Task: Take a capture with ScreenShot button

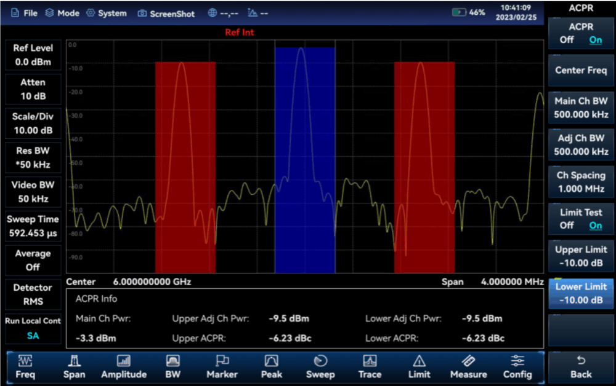Action: click(166, 13)
